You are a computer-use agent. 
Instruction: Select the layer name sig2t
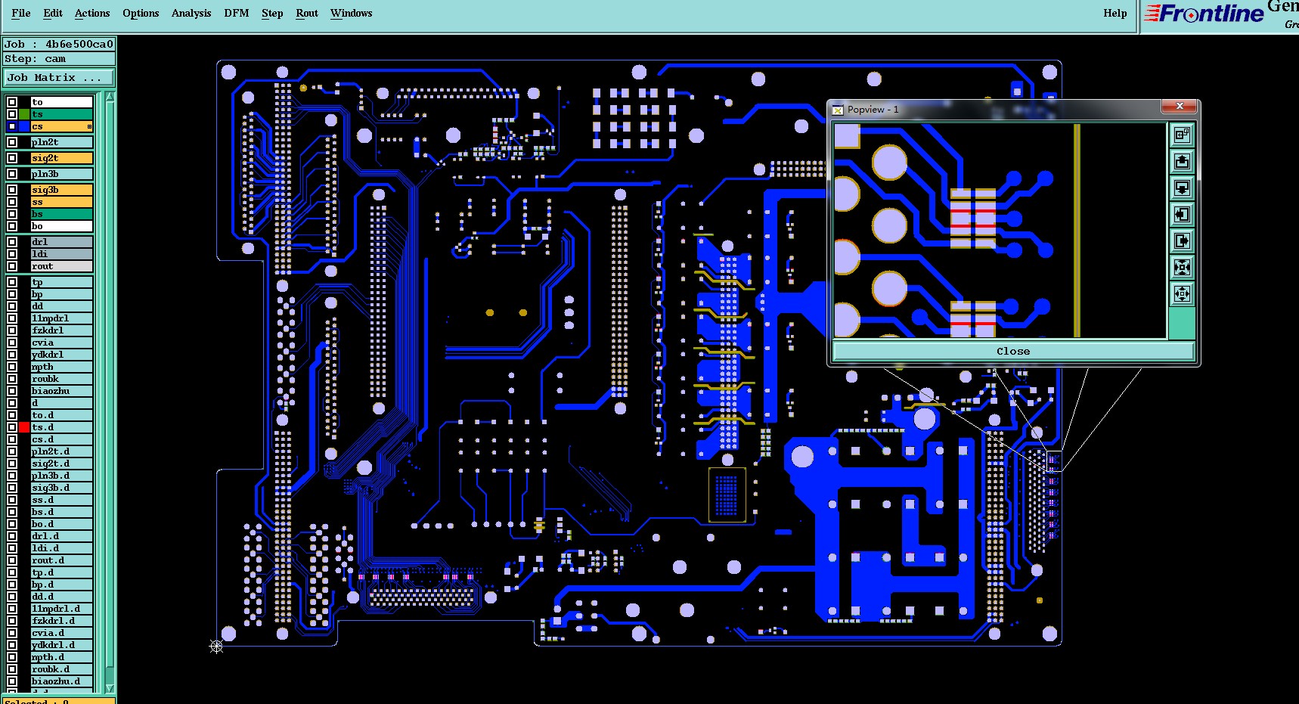coord(62,158)
